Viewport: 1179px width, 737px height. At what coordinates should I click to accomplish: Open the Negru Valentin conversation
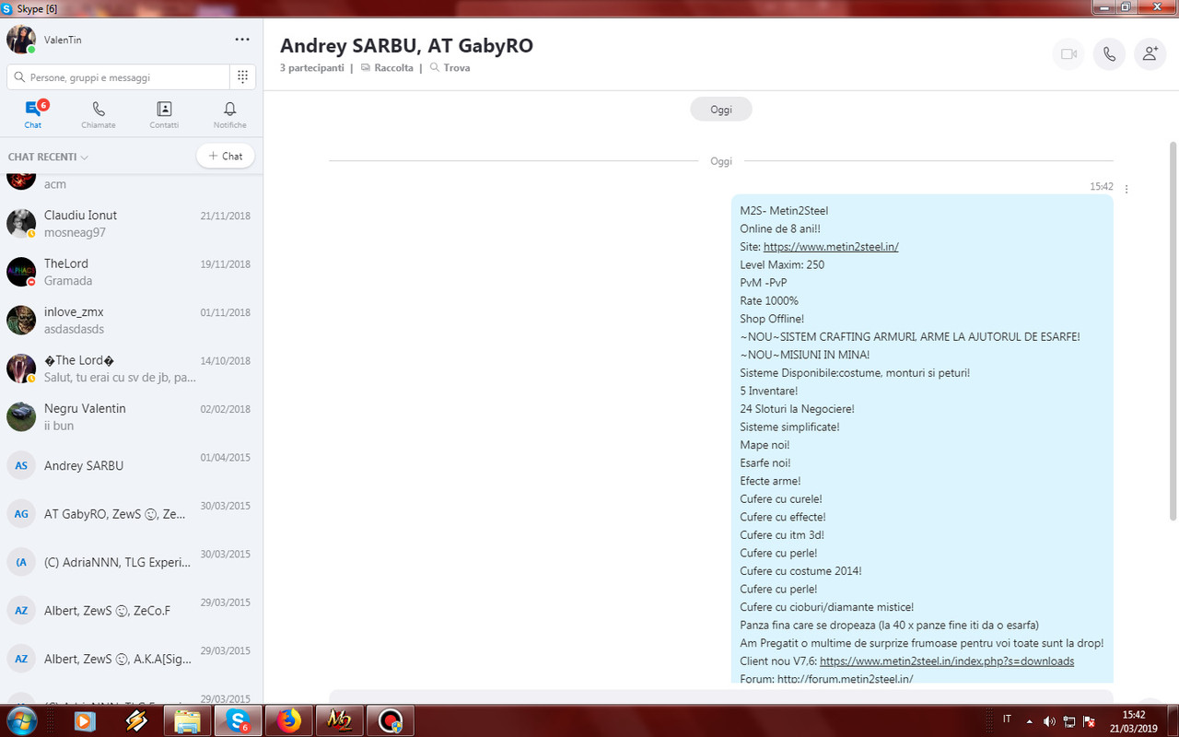pyautogui.click(x=131, y=416)
